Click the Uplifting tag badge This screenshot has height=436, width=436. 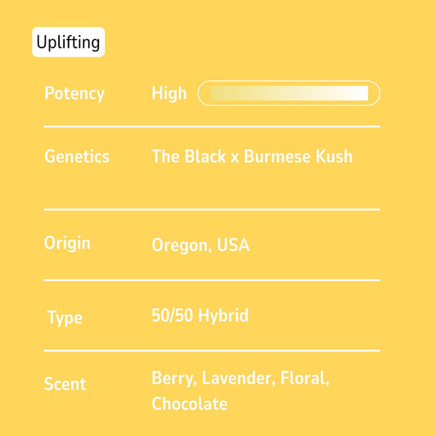[69, 42]
